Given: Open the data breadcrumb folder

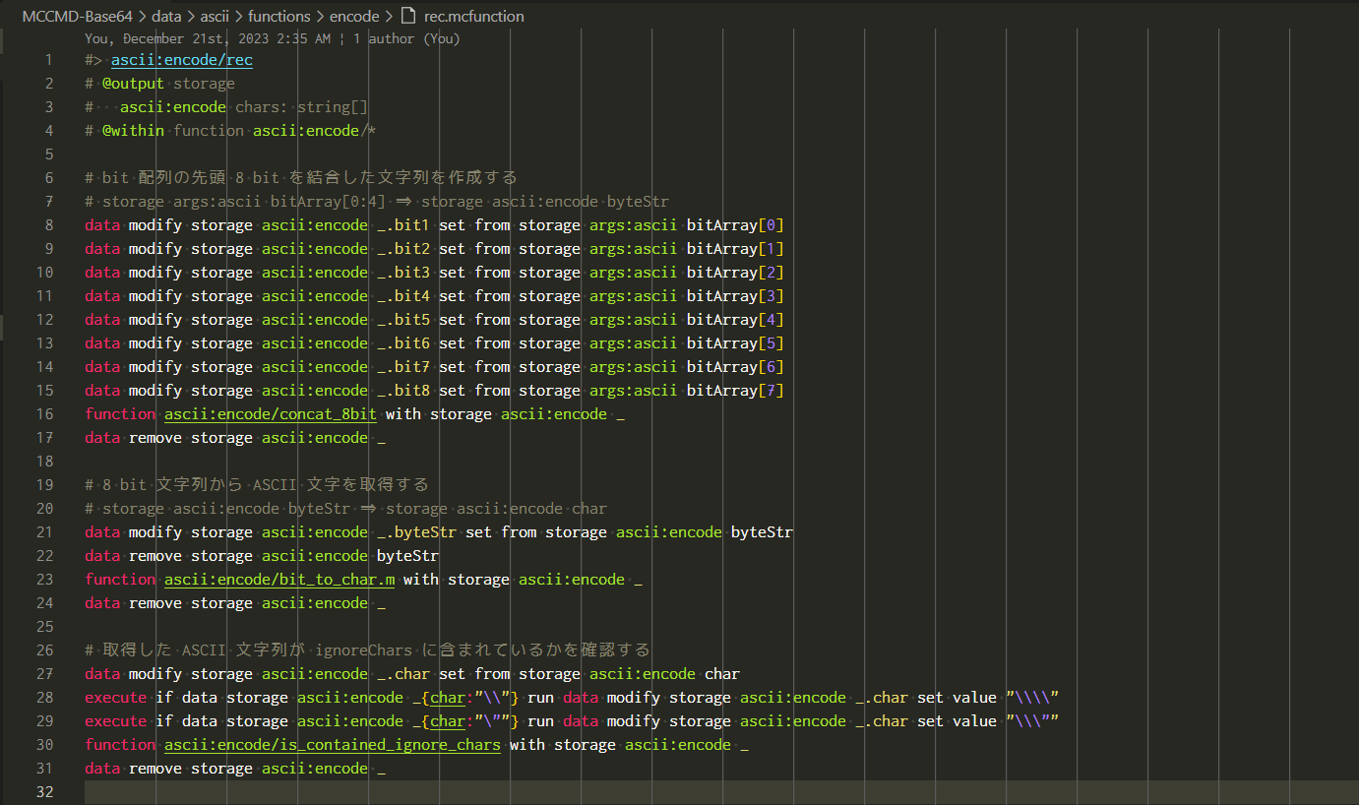Looking at the screenshot, I should click(x=166, y=16).
